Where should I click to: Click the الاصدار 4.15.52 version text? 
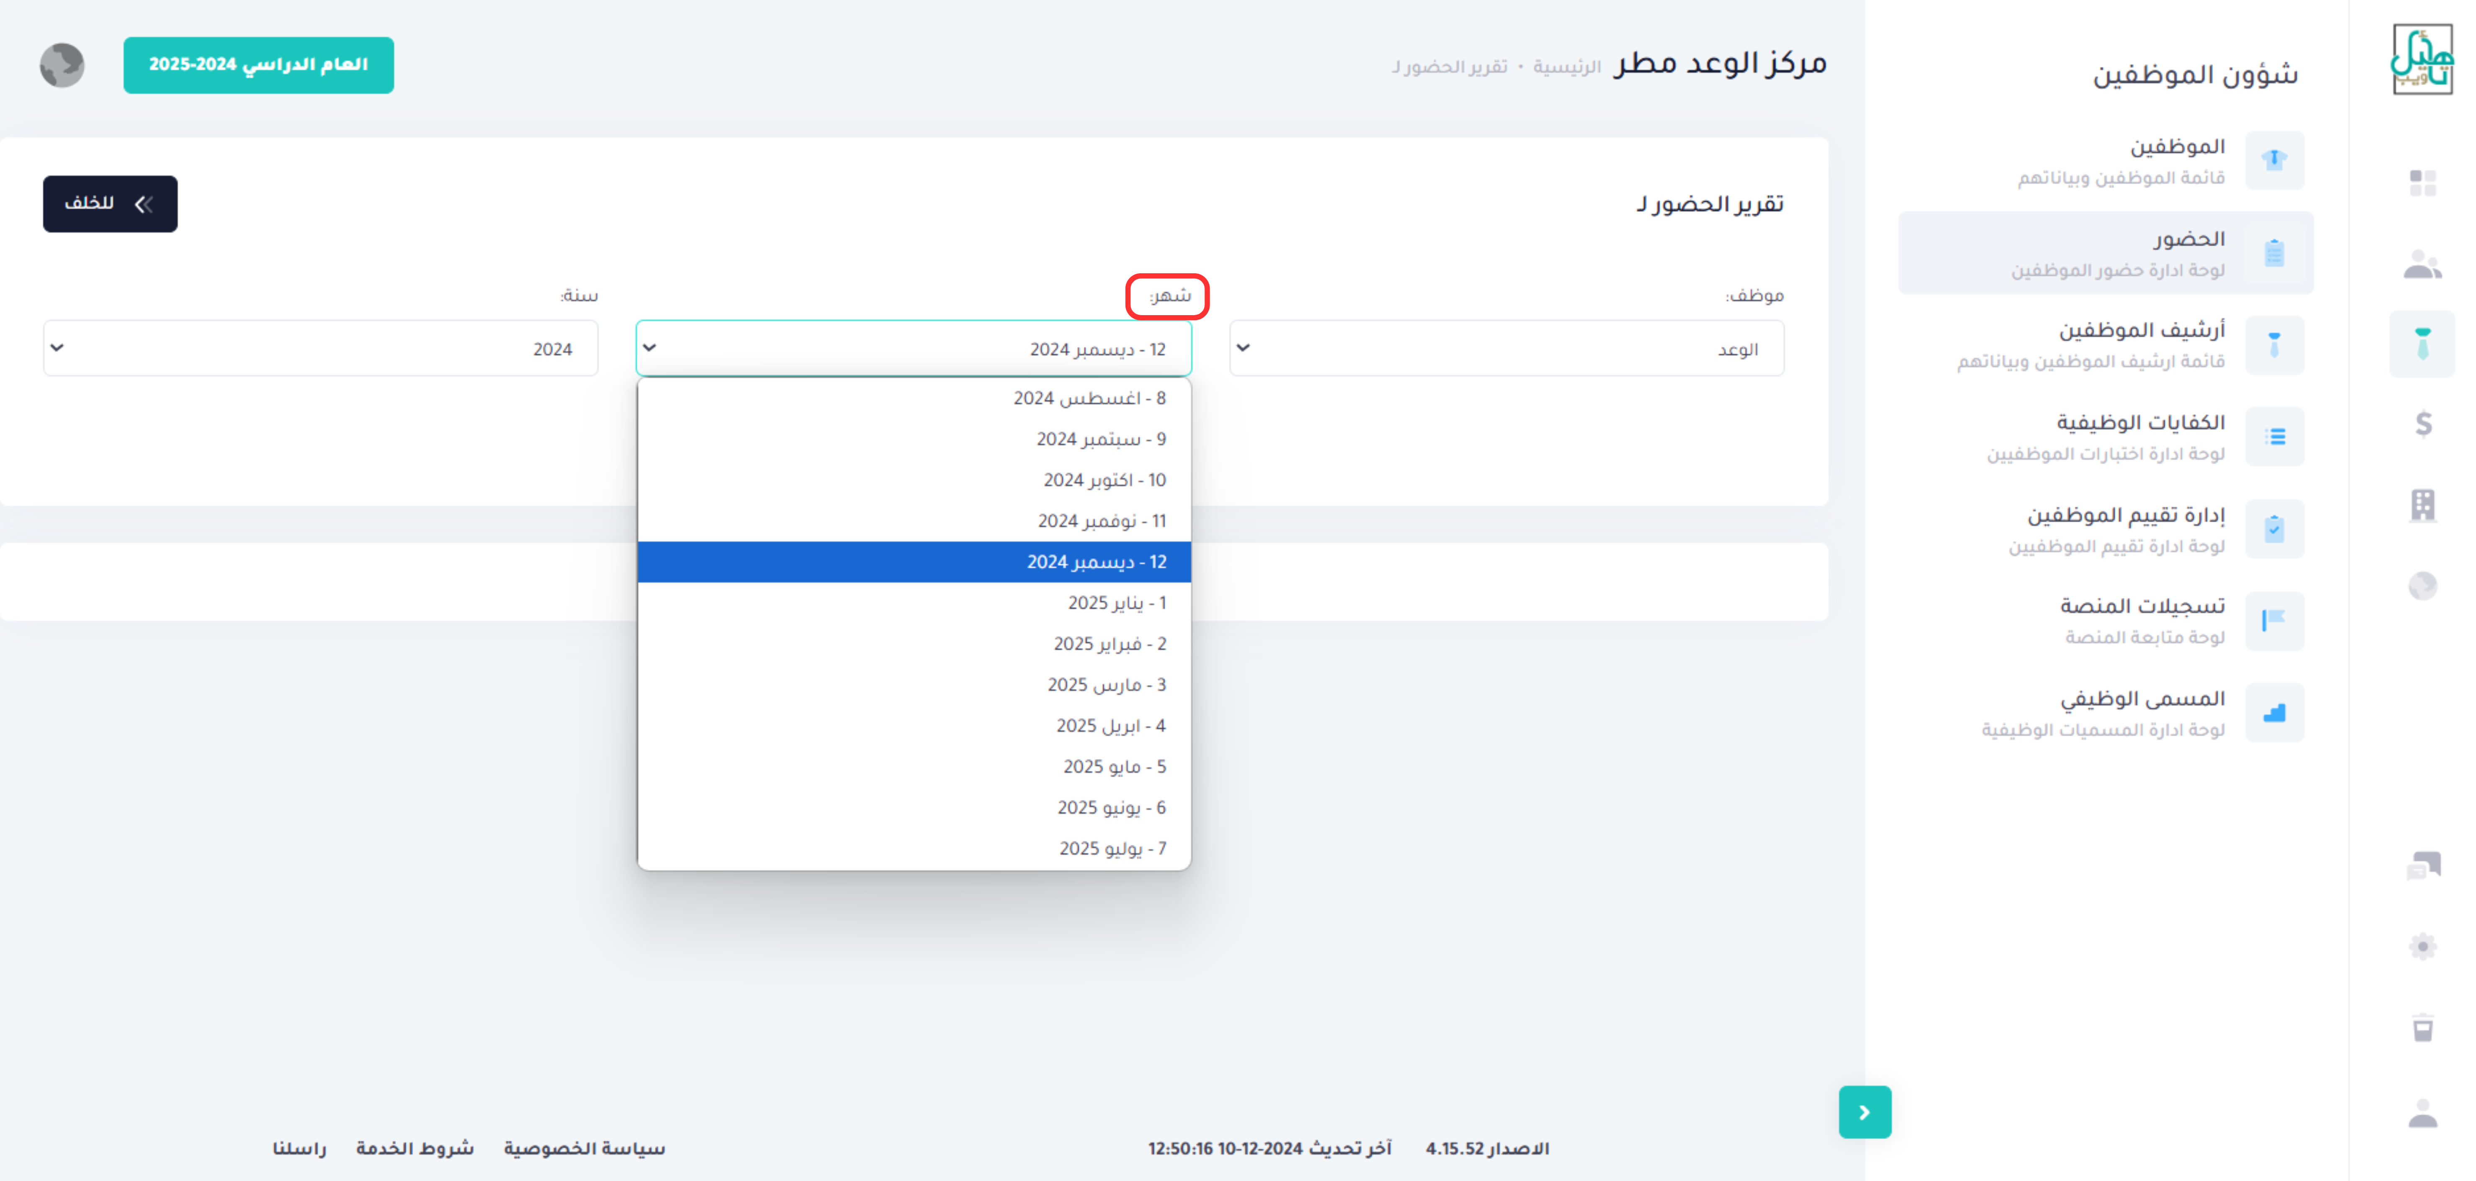click(x=1487, y=1148)
